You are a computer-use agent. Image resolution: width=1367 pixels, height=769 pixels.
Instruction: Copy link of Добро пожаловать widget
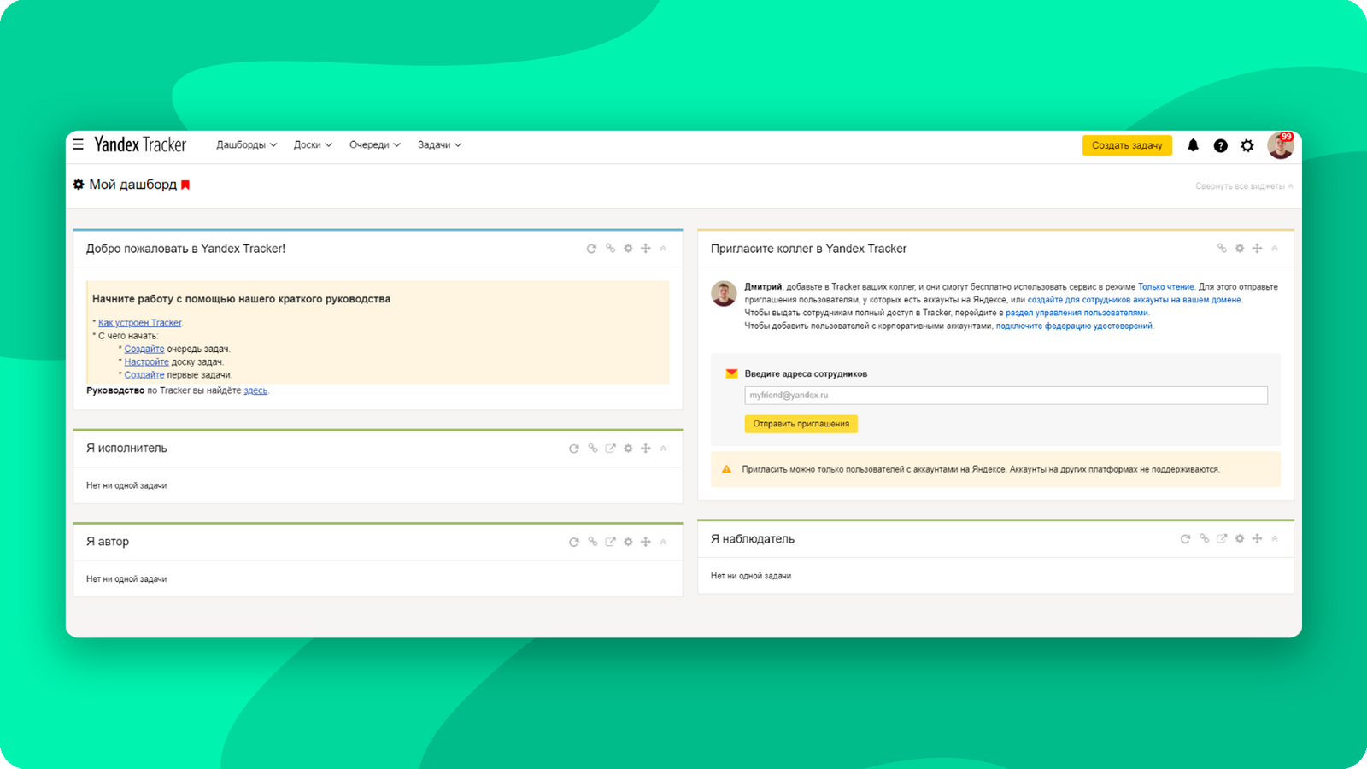point(610,249)
